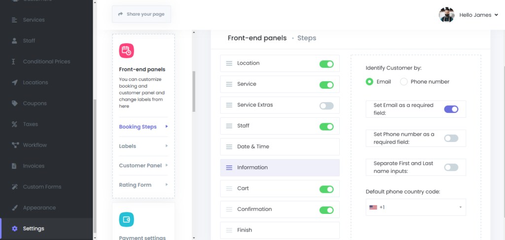505x240 pixels.
Task: Disable the Location step toggle
Action: point(326,64)
